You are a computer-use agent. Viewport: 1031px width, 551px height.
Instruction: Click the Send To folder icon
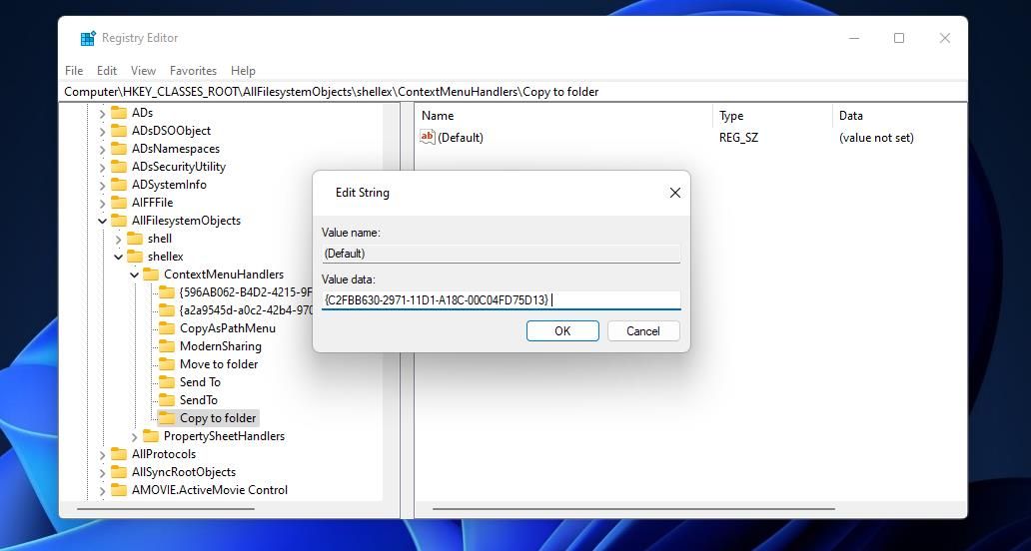(167, 382)
